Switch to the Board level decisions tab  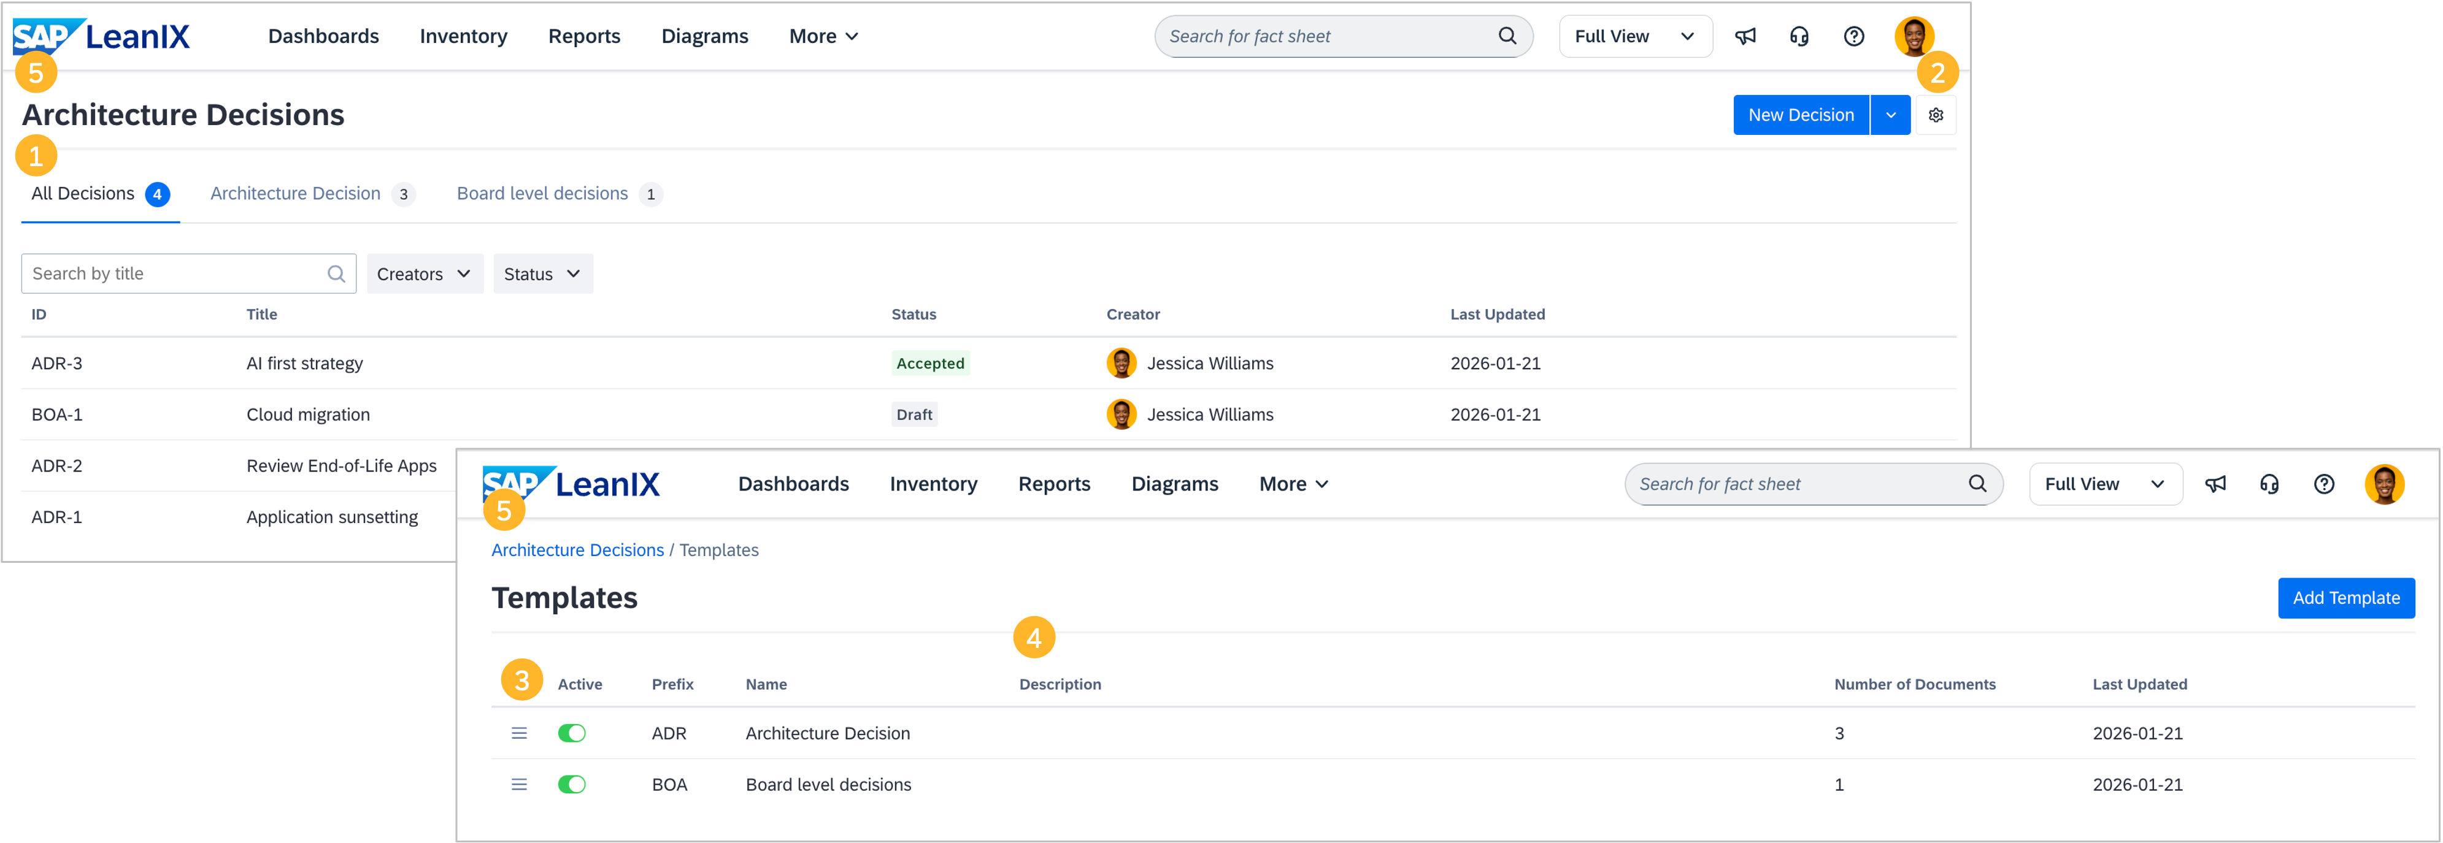(x=542, y=193)
